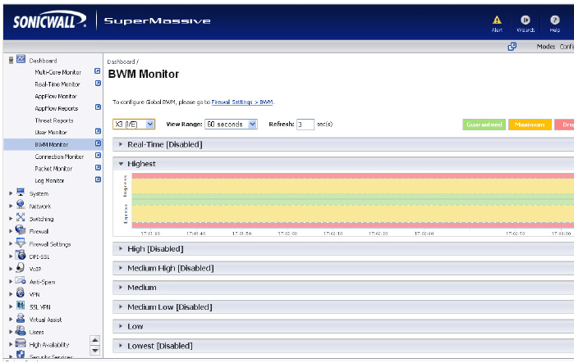Click the 17:02:00 time label on graph
The image size is (574, 363).
287,234
